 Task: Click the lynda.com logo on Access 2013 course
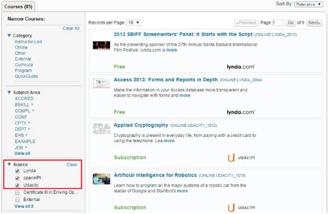click(x=240, y=112)
